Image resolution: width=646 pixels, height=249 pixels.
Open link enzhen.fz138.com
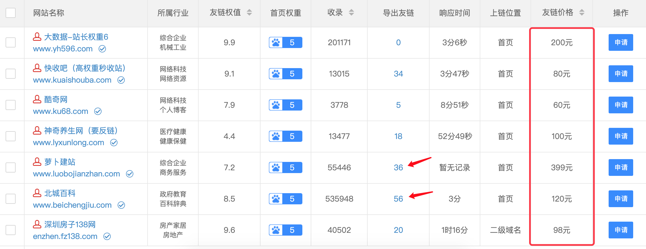click(65, 236)
